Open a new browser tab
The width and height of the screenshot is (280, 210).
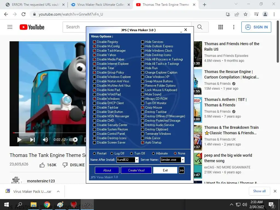point(205,5)
